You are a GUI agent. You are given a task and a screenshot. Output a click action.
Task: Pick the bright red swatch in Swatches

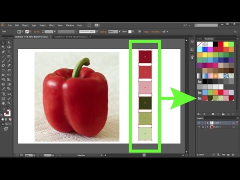click(221, 44)
